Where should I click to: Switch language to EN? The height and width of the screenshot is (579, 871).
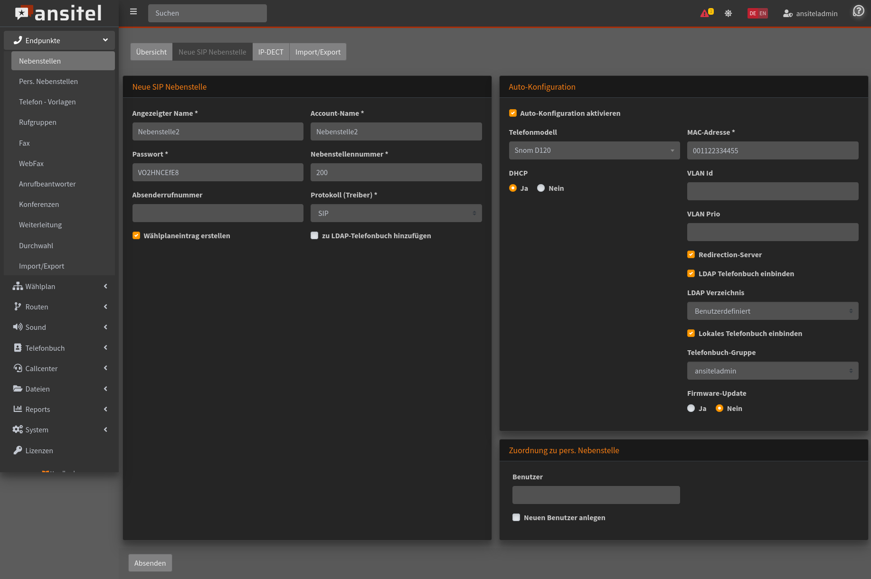click(x=763, y=13)
